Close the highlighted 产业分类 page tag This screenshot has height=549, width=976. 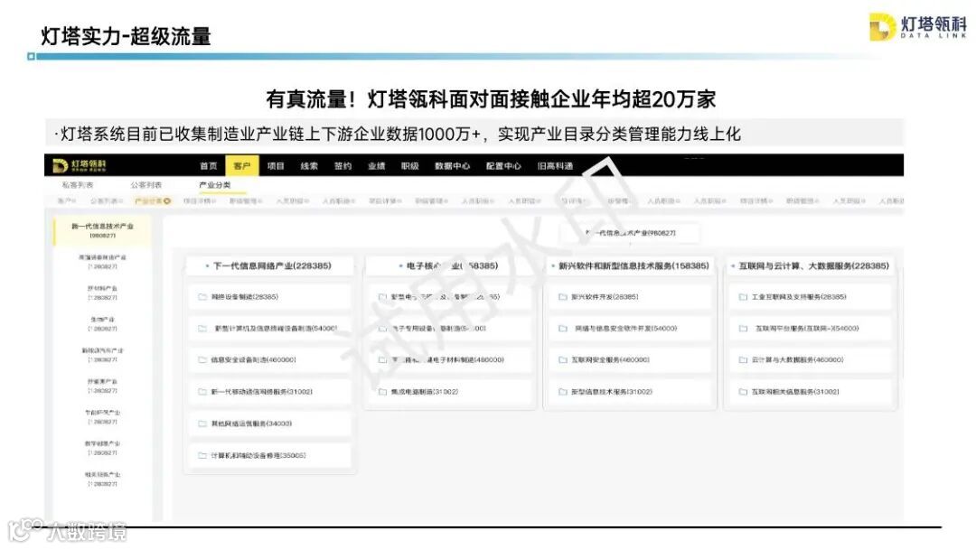(x=167, y=200)
